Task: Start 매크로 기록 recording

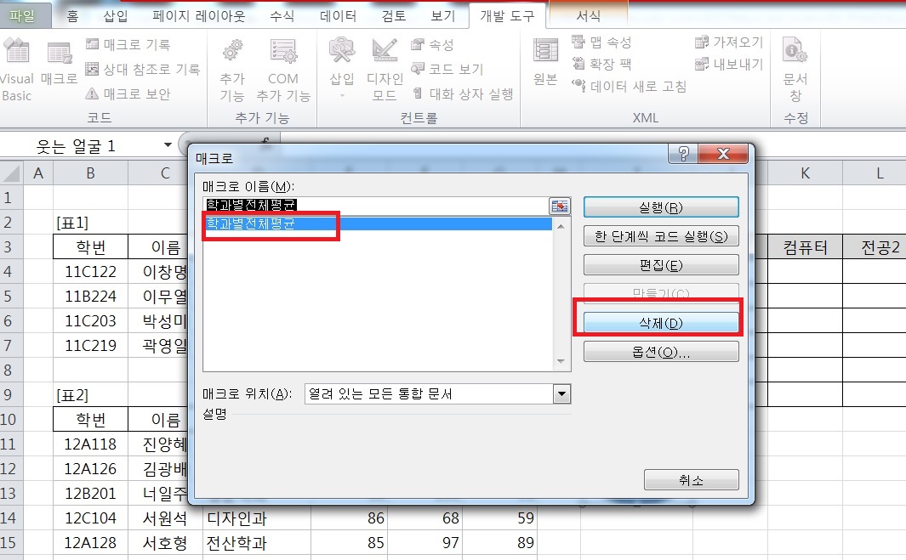Action: 128,44
